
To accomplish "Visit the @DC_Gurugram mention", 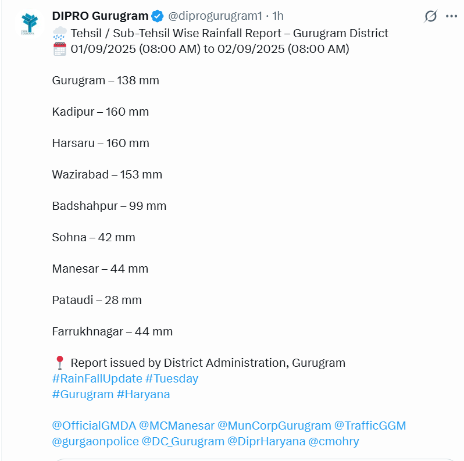I will [183, 441].
